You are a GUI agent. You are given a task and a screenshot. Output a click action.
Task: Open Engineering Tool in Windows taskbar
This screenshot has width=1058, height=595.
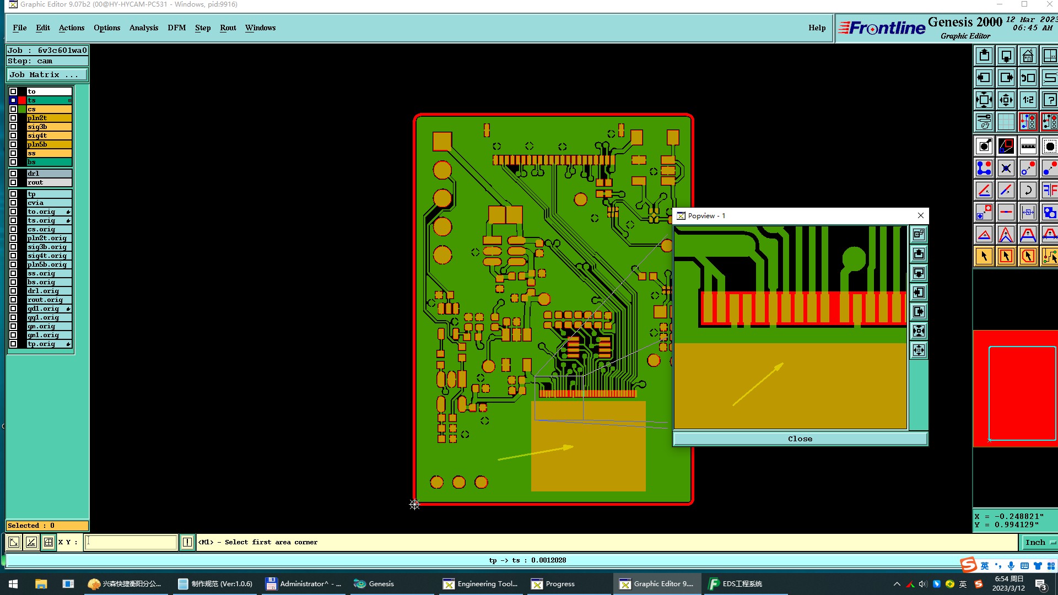pos(481,583)
